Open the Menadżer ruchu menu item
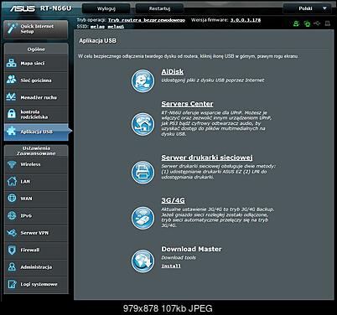This screenshot has width=337, height=315. pyautogui.click(x=36, y=97)
